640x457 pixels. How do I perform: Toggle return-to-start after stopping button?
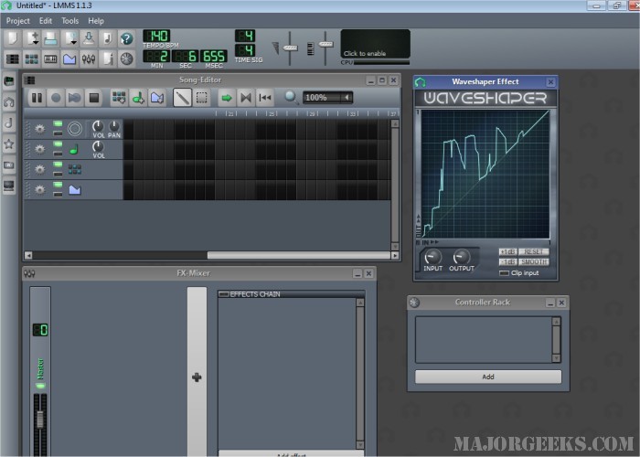coord(265,98)
